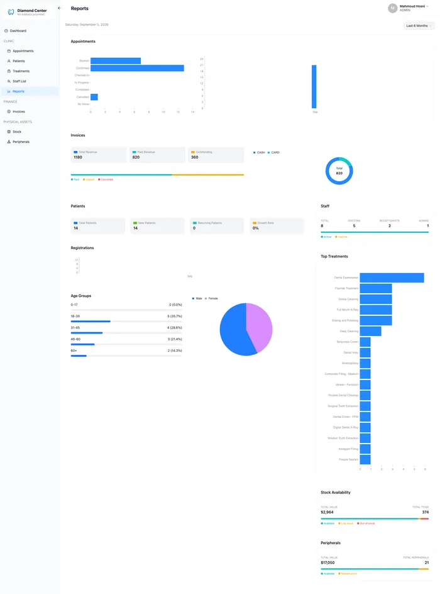Toggle the Low stock legend item
The width and height of the screenshot is (440, 594).
tap(346, 524)
